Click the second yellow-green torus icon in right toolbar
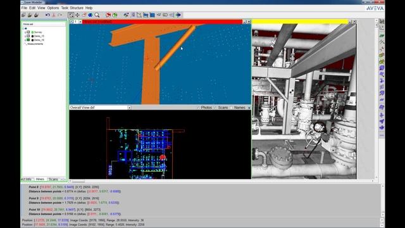Image resolution: width=405 pixels, height=228 pixels. point(382,61)
